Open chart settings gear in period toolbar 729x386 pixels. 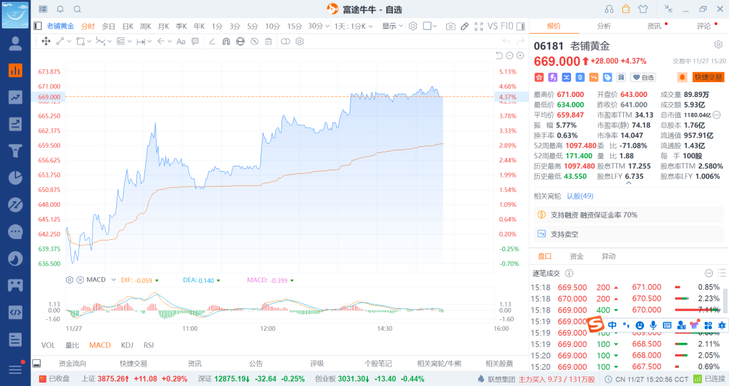tap(413, 26)
